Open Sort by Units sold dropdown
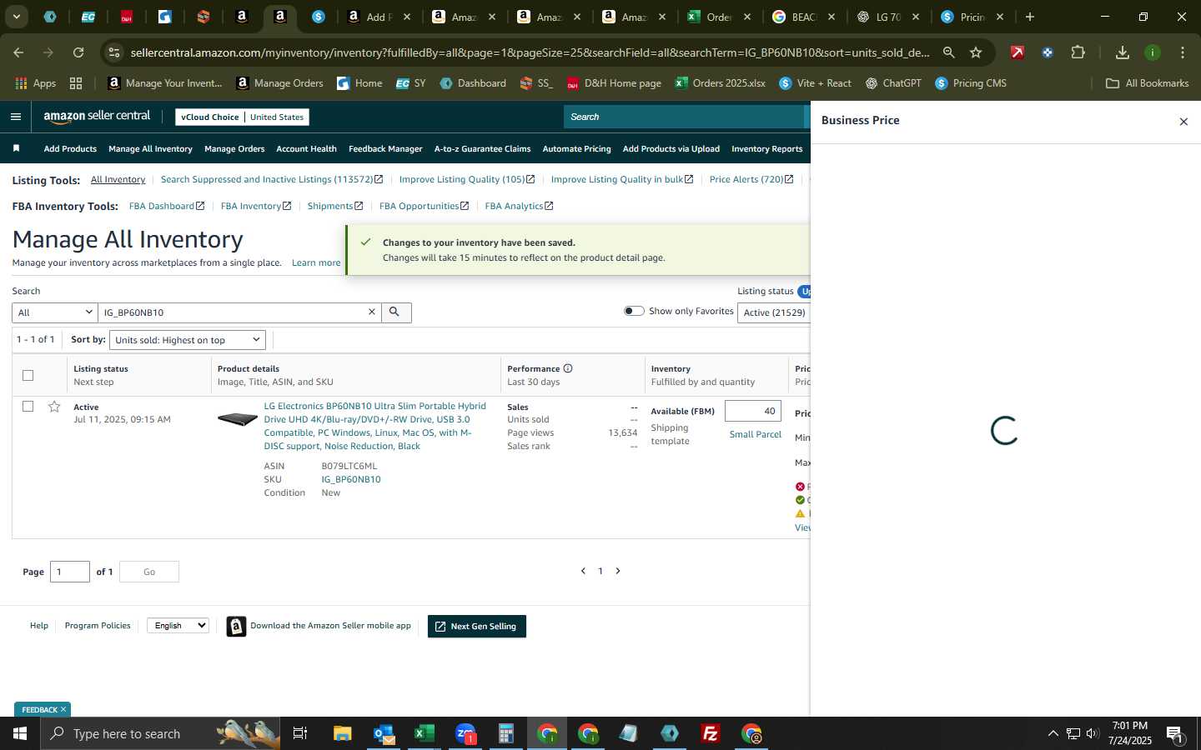This screenshot has height=750, width=1201. pos(187,340)
